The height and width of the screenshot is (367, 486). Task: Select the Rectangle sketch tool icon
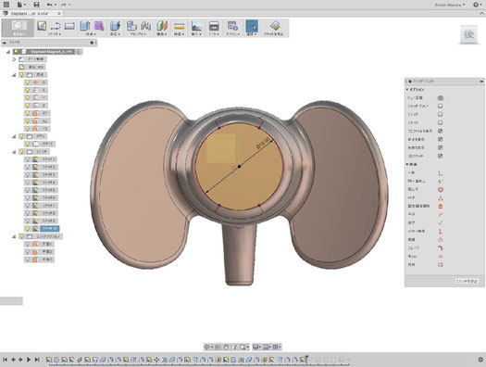(69, 26)
